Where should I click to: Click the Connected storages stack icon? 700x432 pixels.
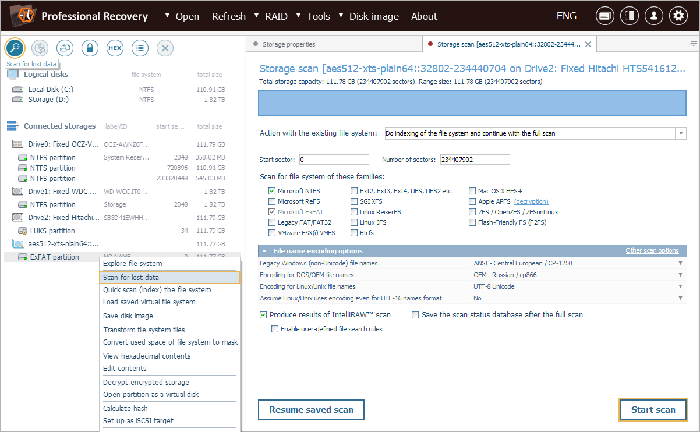tap(13, 126)
